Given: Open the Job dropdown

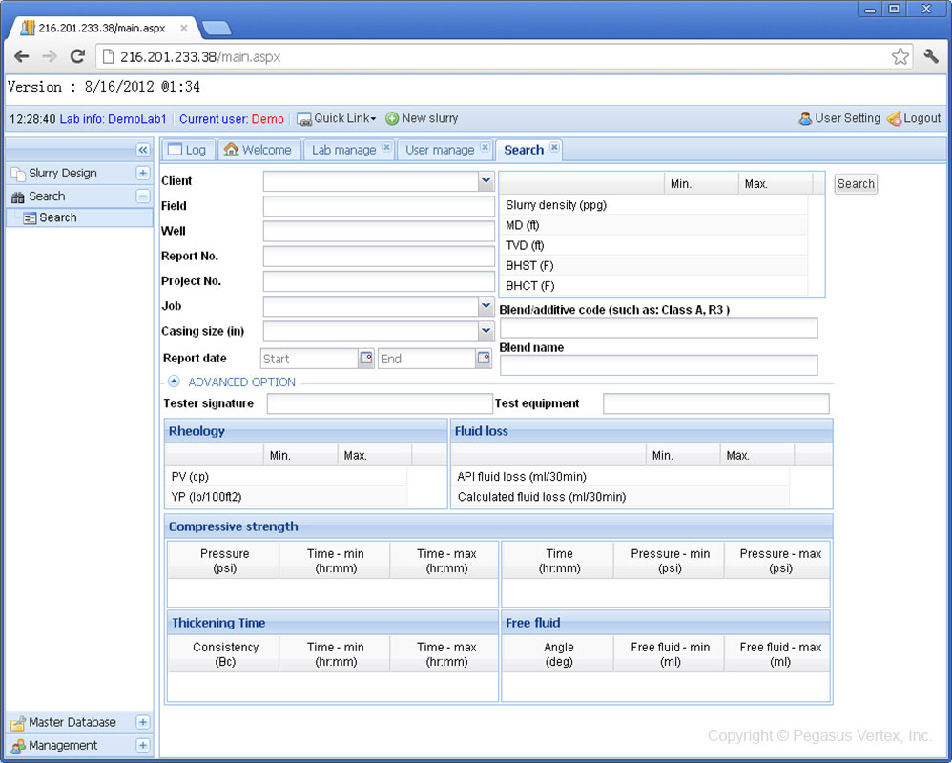Looking at the screenshot, I should pos(486,306).
